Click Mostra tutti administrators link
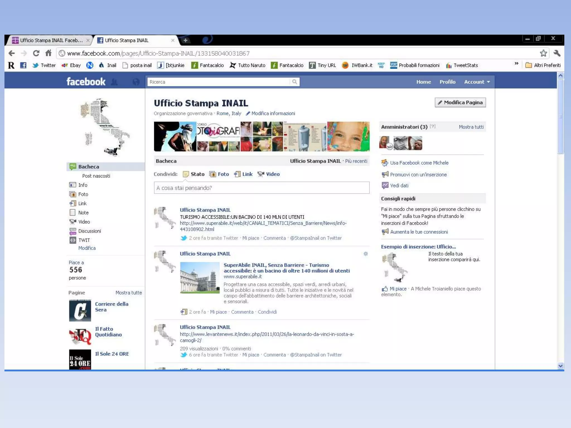The height and width of the screenshot is (428, 571). coord(471,127)
